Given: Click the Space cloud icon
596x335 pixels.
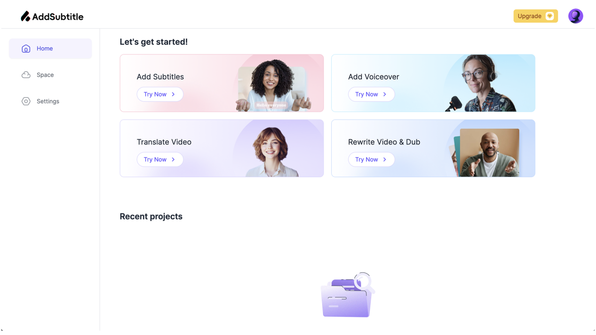Looking at the screenshot, I should 26,75.
